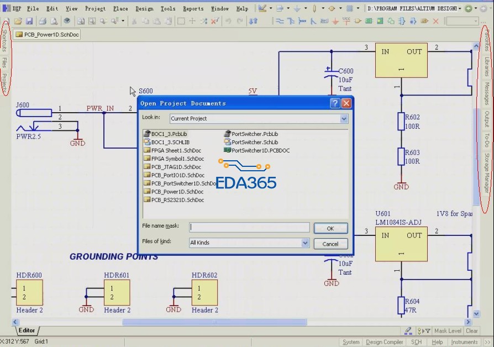This screenshot has width=494, height=347.
Task: Select the Place Port icon
Action: coord(424,21)
